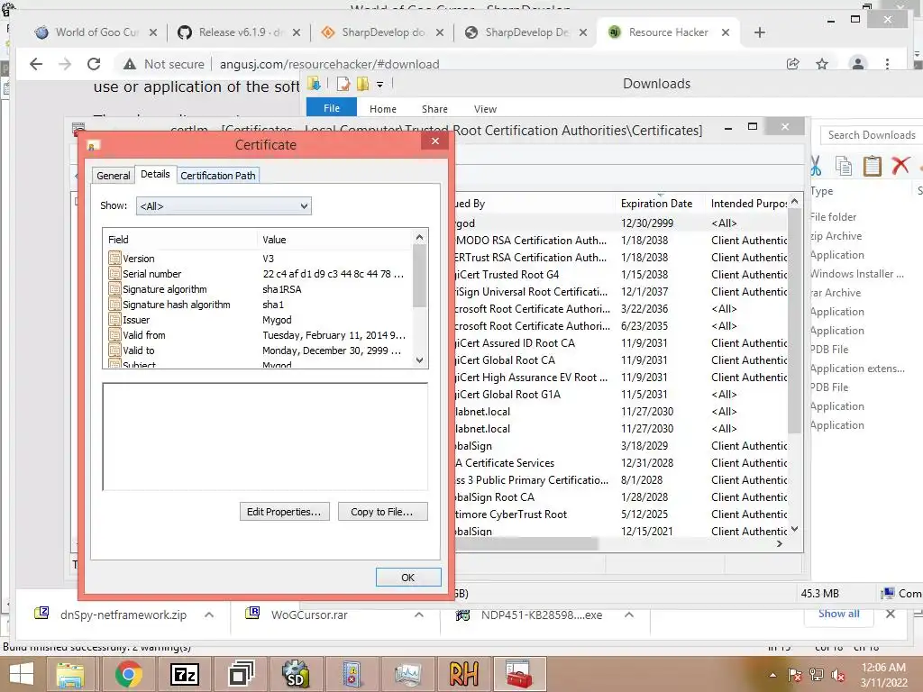
Task: Bookmark this page with the star icon
Action: pyautogui.click(x=822, y=64)
